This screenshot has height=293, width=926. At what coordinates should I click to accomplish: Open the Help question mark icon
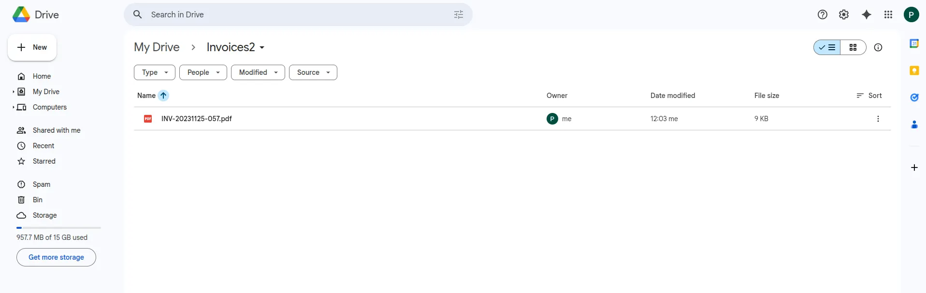click(x=823, y=14)
